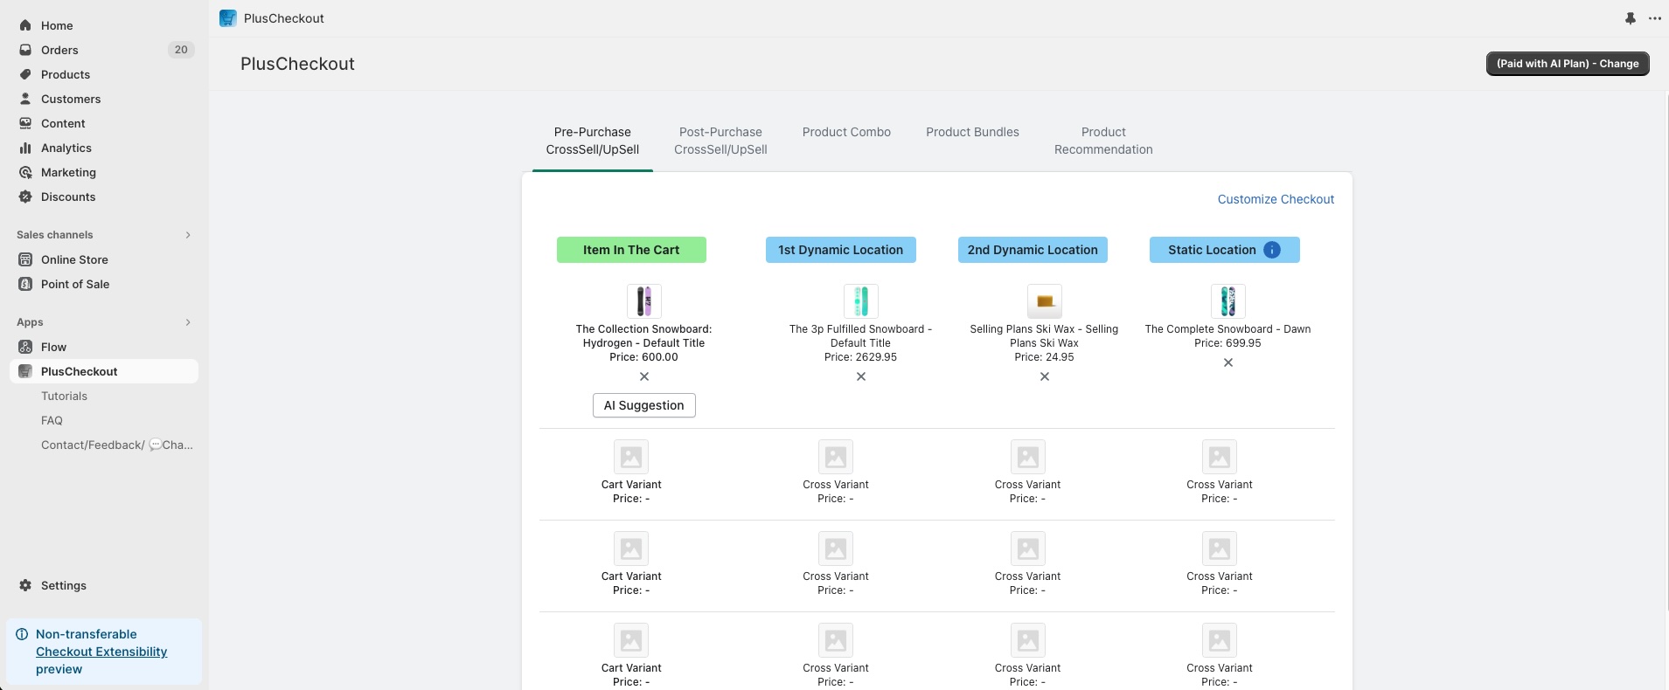Expand the Sales channels section chevron
Image resolution: width=1669 pixels, height=690 pixels.
point(188,235)
